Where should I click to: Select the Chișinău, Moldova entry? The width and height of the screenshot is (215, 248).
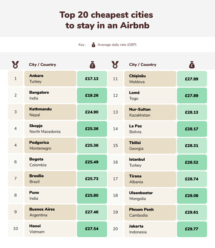click(x=150, y=79)
